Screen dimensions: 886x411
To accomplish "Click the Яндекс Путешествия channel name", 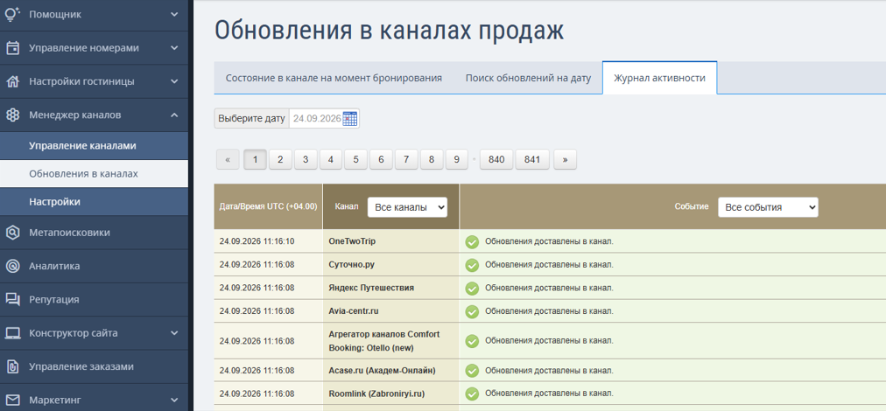I will click(371, 288).
